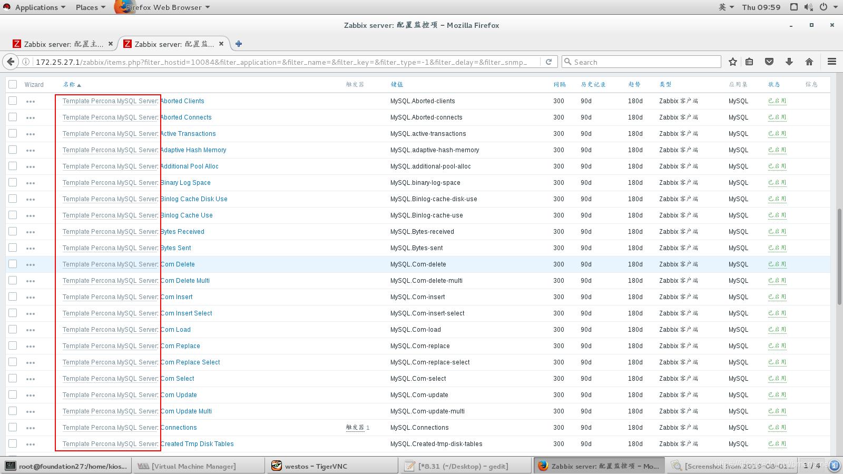Open the wizard dots menu for Bytes Sent
Viewport: 843px width, 474px height.
pos(31,249)
